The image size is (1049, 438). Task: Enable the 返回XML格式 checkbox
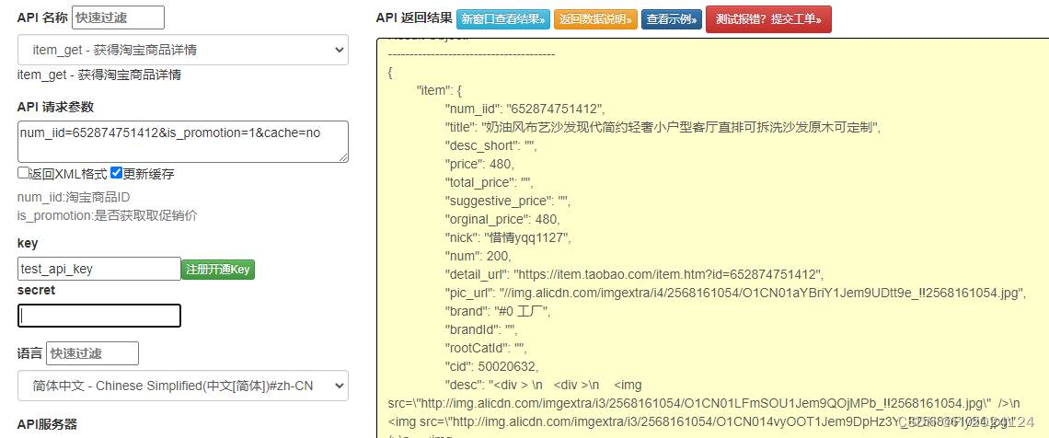click(x=23, y=173)
